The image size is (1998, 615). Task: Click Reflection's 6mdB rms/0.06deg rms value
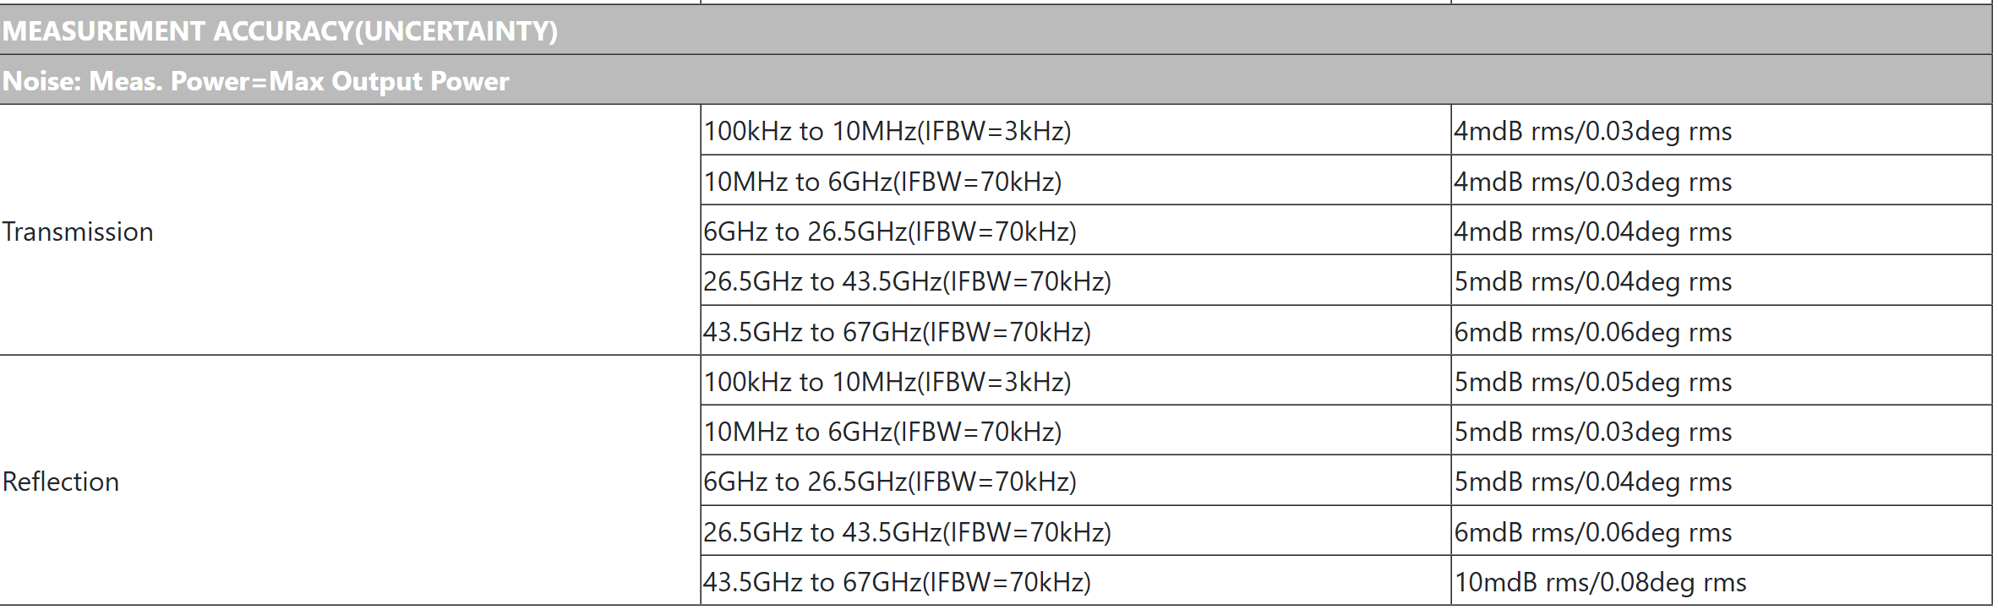[x=1593, y=532]
